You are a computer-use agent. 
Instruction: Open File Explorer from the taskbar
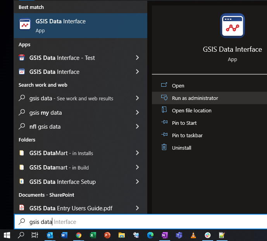coord(122,235)
